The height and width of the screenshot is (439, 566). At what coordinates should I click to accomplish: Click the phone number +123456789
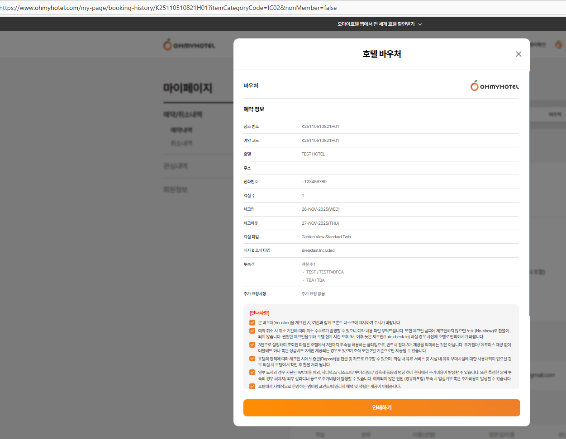314,182
